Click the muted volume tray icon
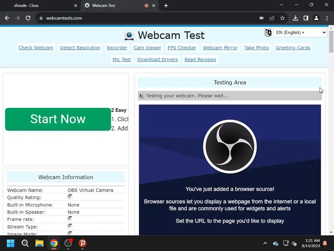 [x=294, y=243]
